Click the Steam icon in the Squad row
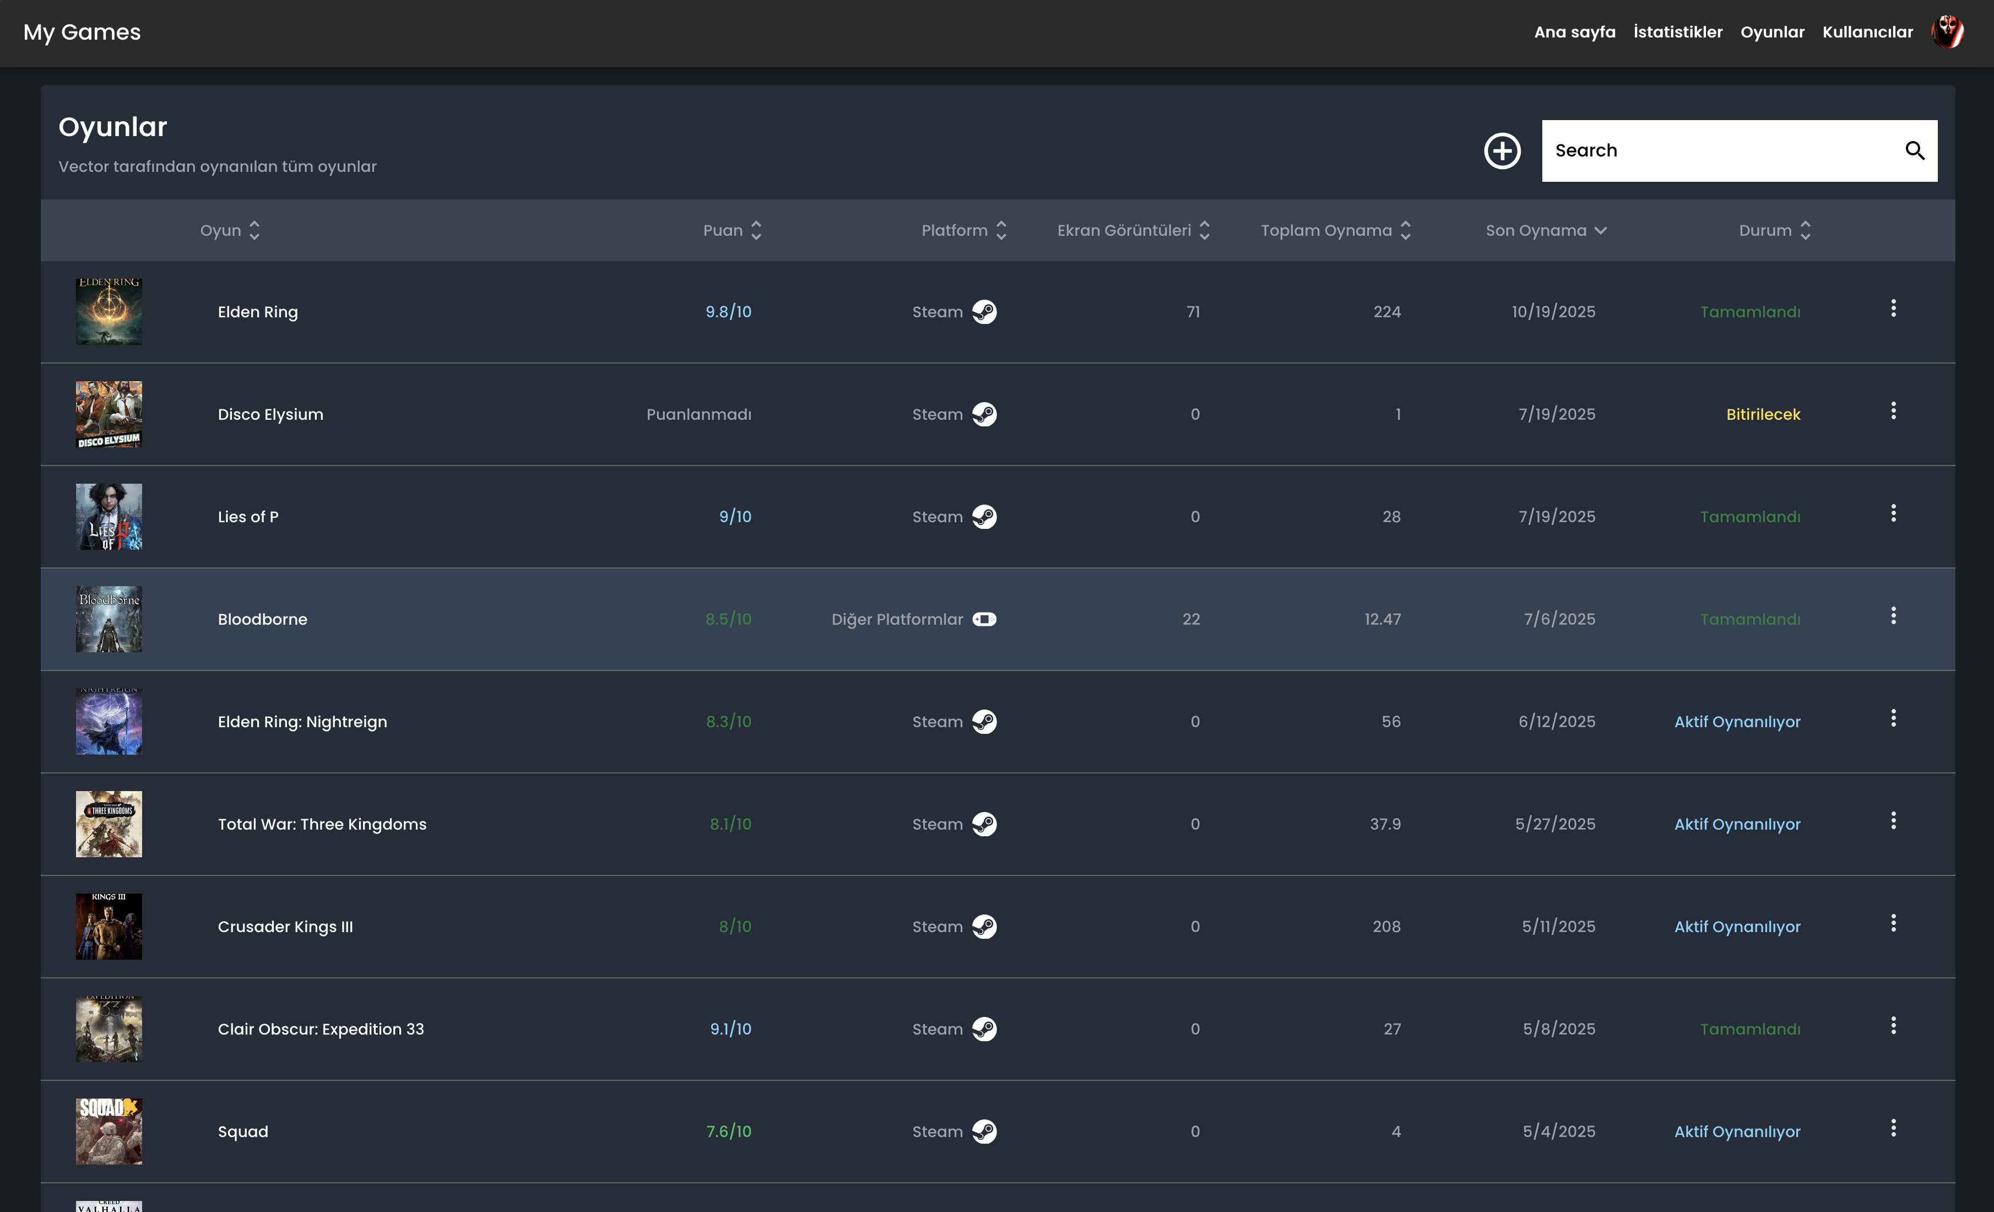The image size is (1994, 1212). tap(984, 1132)
